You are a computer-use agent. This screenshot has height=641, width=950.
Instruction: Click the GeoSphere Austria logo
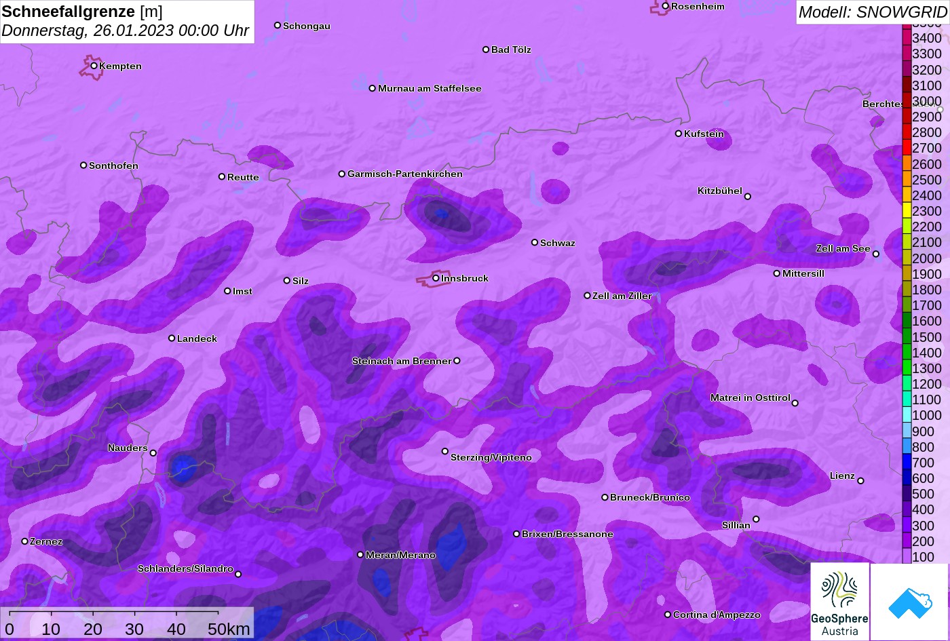pyautogui.click(x=839, y=602)
